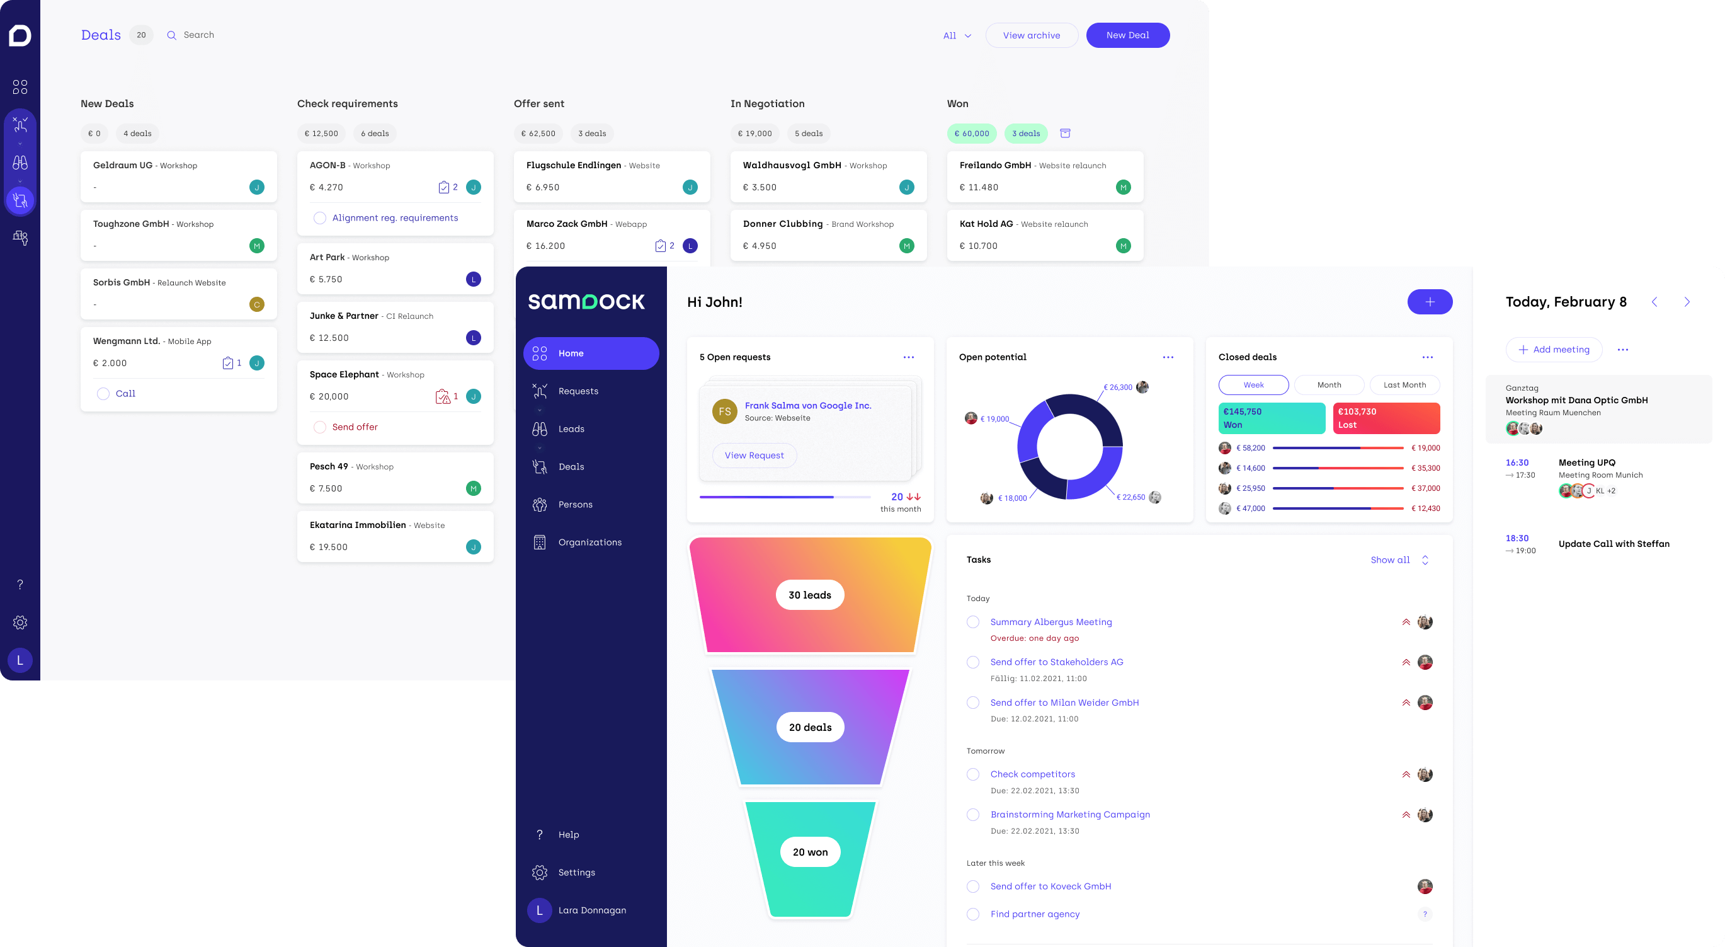1725x947 pixels.
Task: Click the Leads icon in sidebar
Action: pyautogui.click(x=540, y=428)
